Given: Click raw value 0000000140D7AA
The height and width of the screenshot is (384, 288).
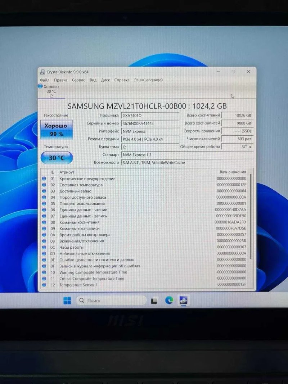Looking at the screenshot, I should click(230, 209).
